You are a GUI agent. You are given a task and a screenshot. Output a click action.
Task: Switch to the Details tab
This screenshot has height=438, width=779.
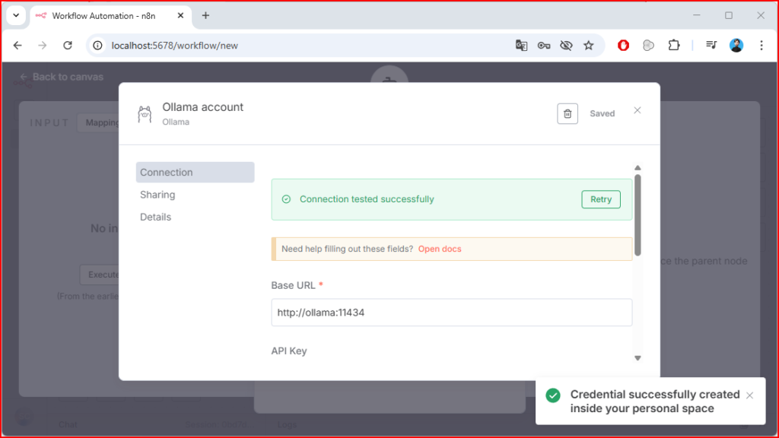(156, 217)
